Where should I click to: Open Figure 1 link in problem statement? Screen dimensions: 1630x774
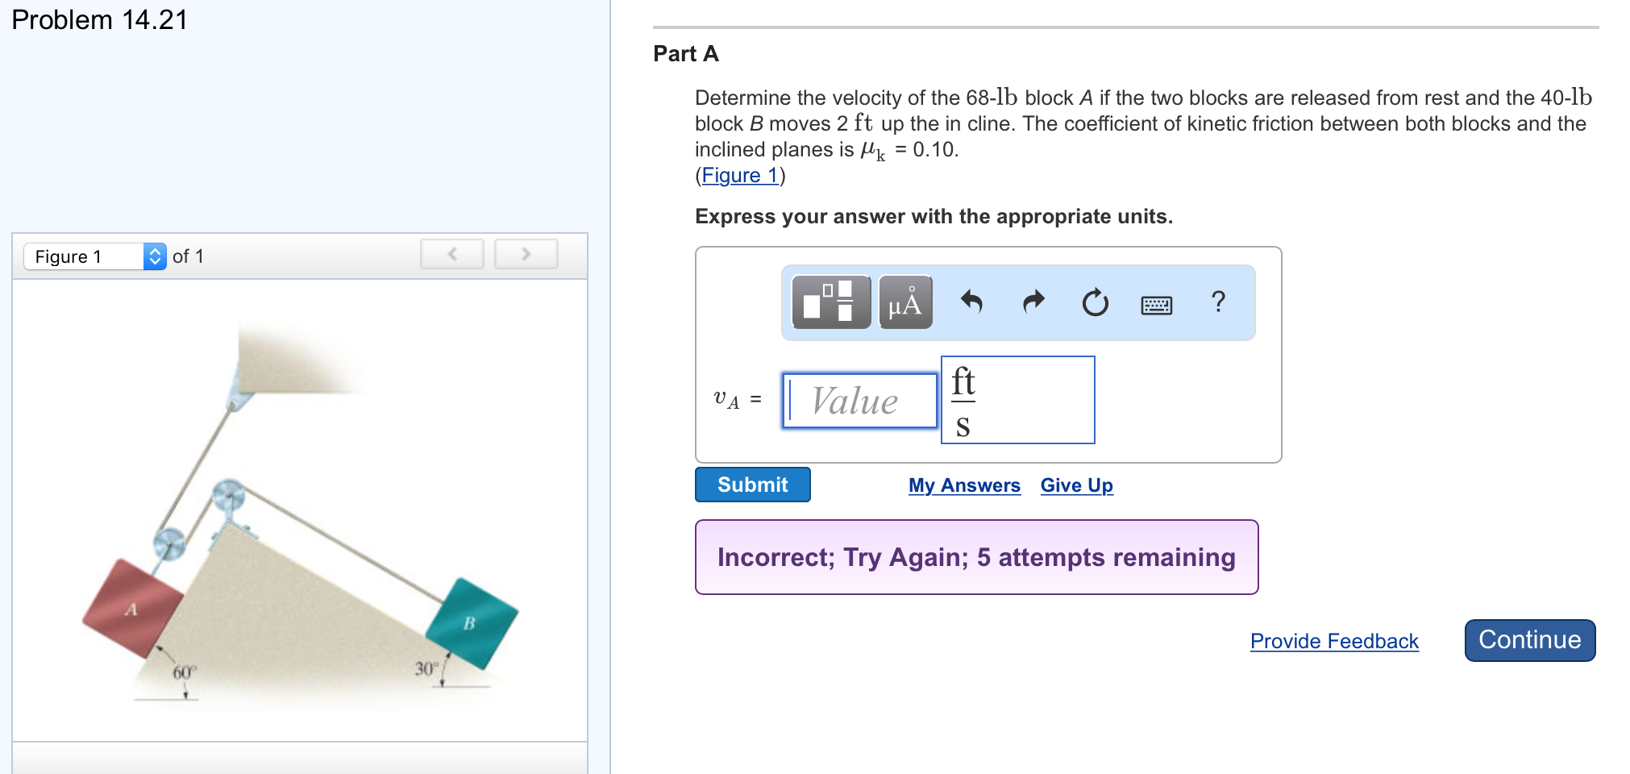pos(738,175)
